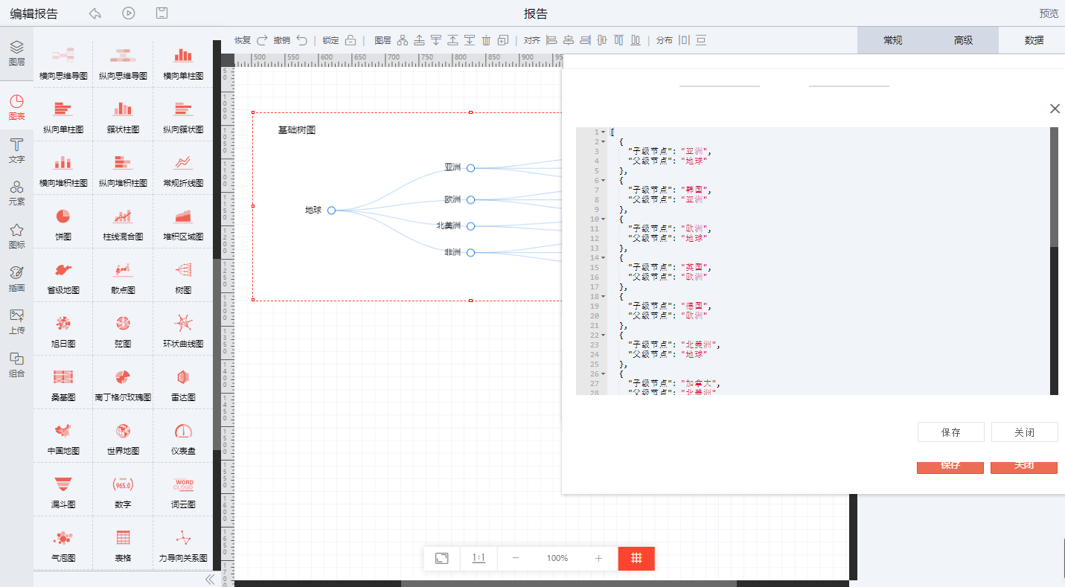Click the move layer up icon
The image size is (1065, 587).
click(420, 40)
